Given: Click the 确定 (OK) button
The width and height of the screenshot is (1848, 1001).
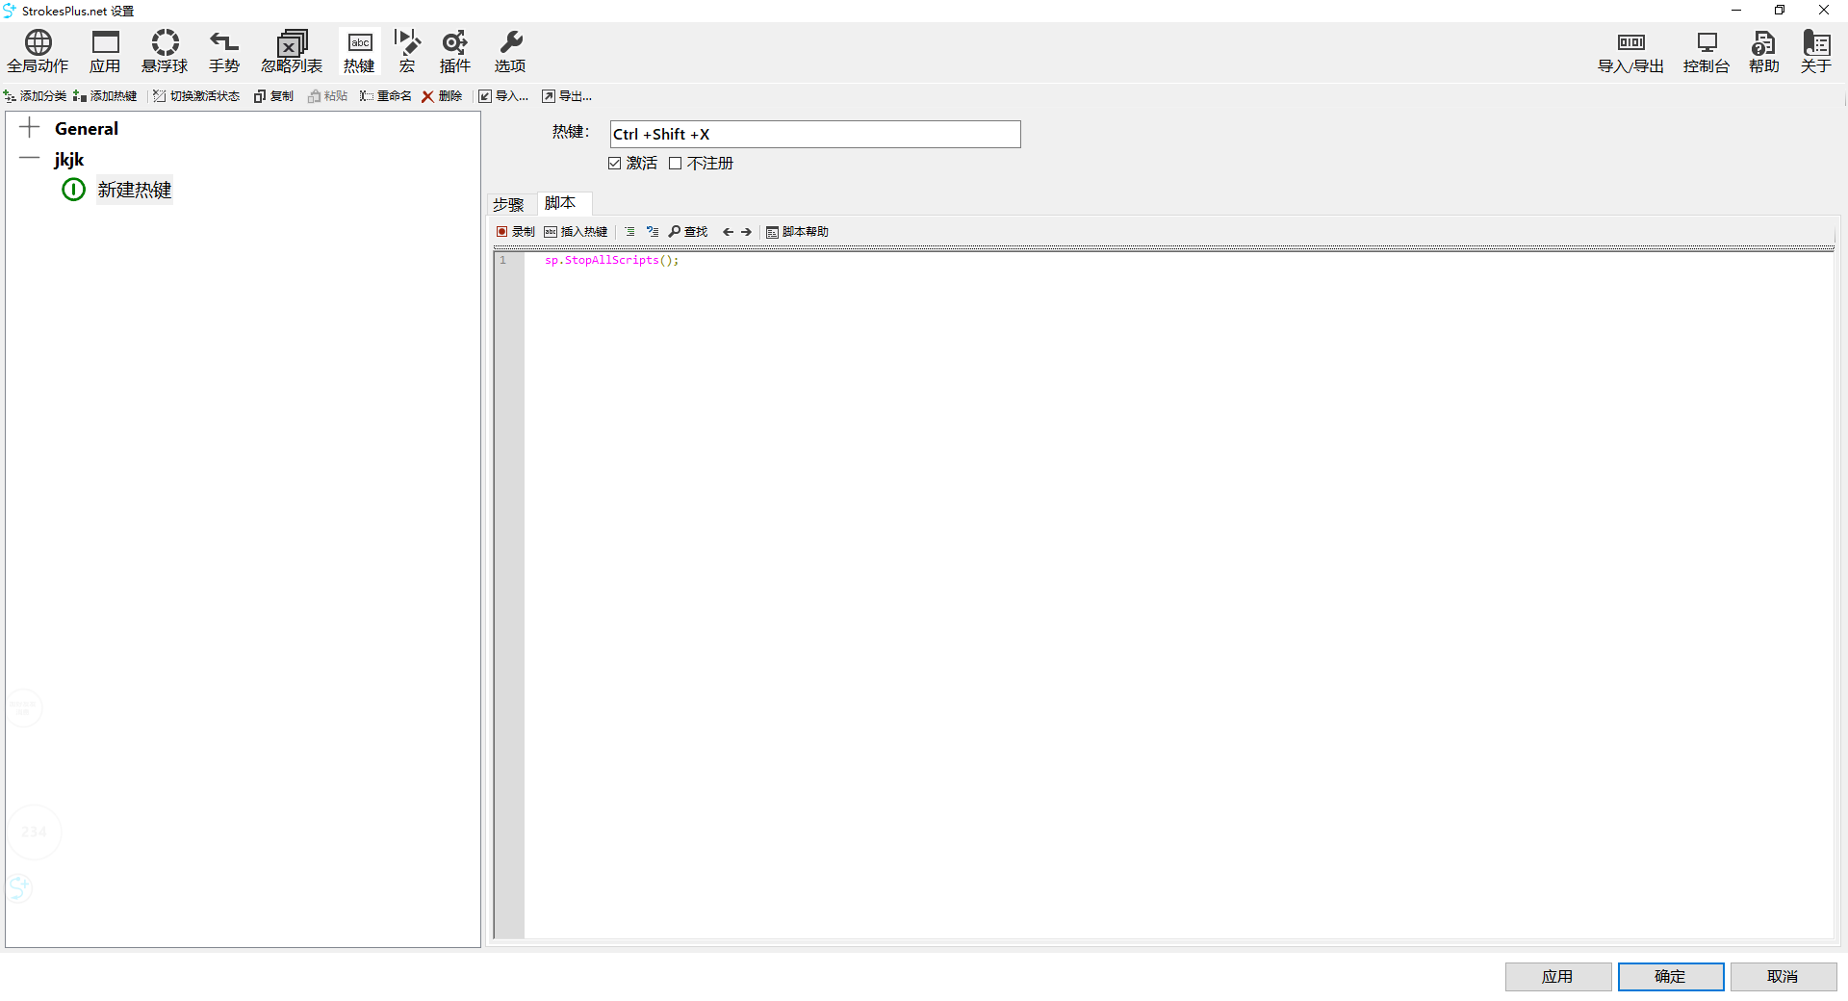Looking at the screenshot, I should coord(1670,976).
